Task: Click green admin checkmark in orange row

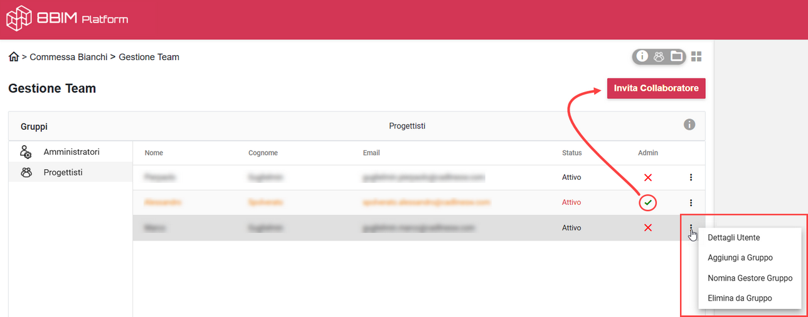Action: 648,202
